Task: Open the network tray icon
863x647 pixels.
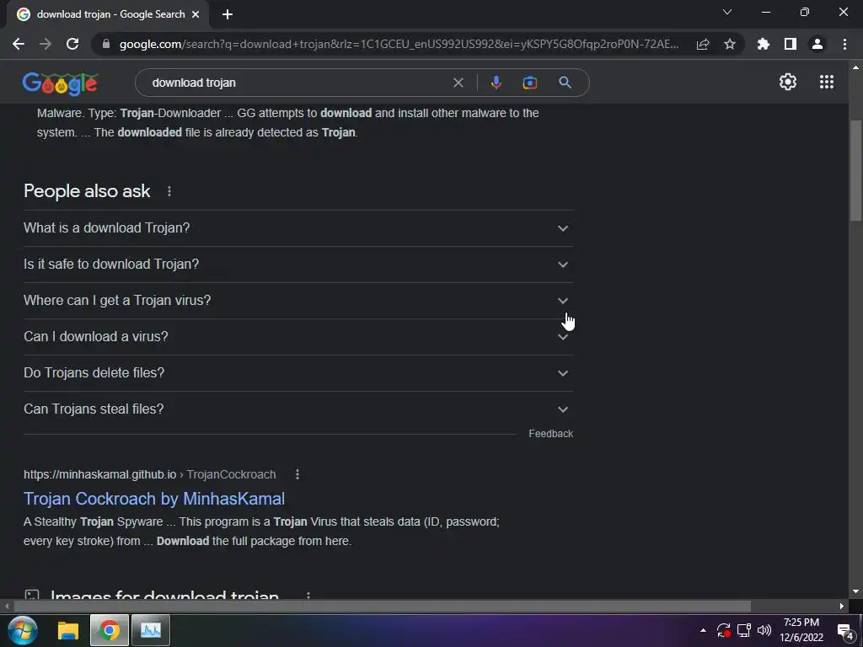Action: pyautogui.click(x=744, y=630)
